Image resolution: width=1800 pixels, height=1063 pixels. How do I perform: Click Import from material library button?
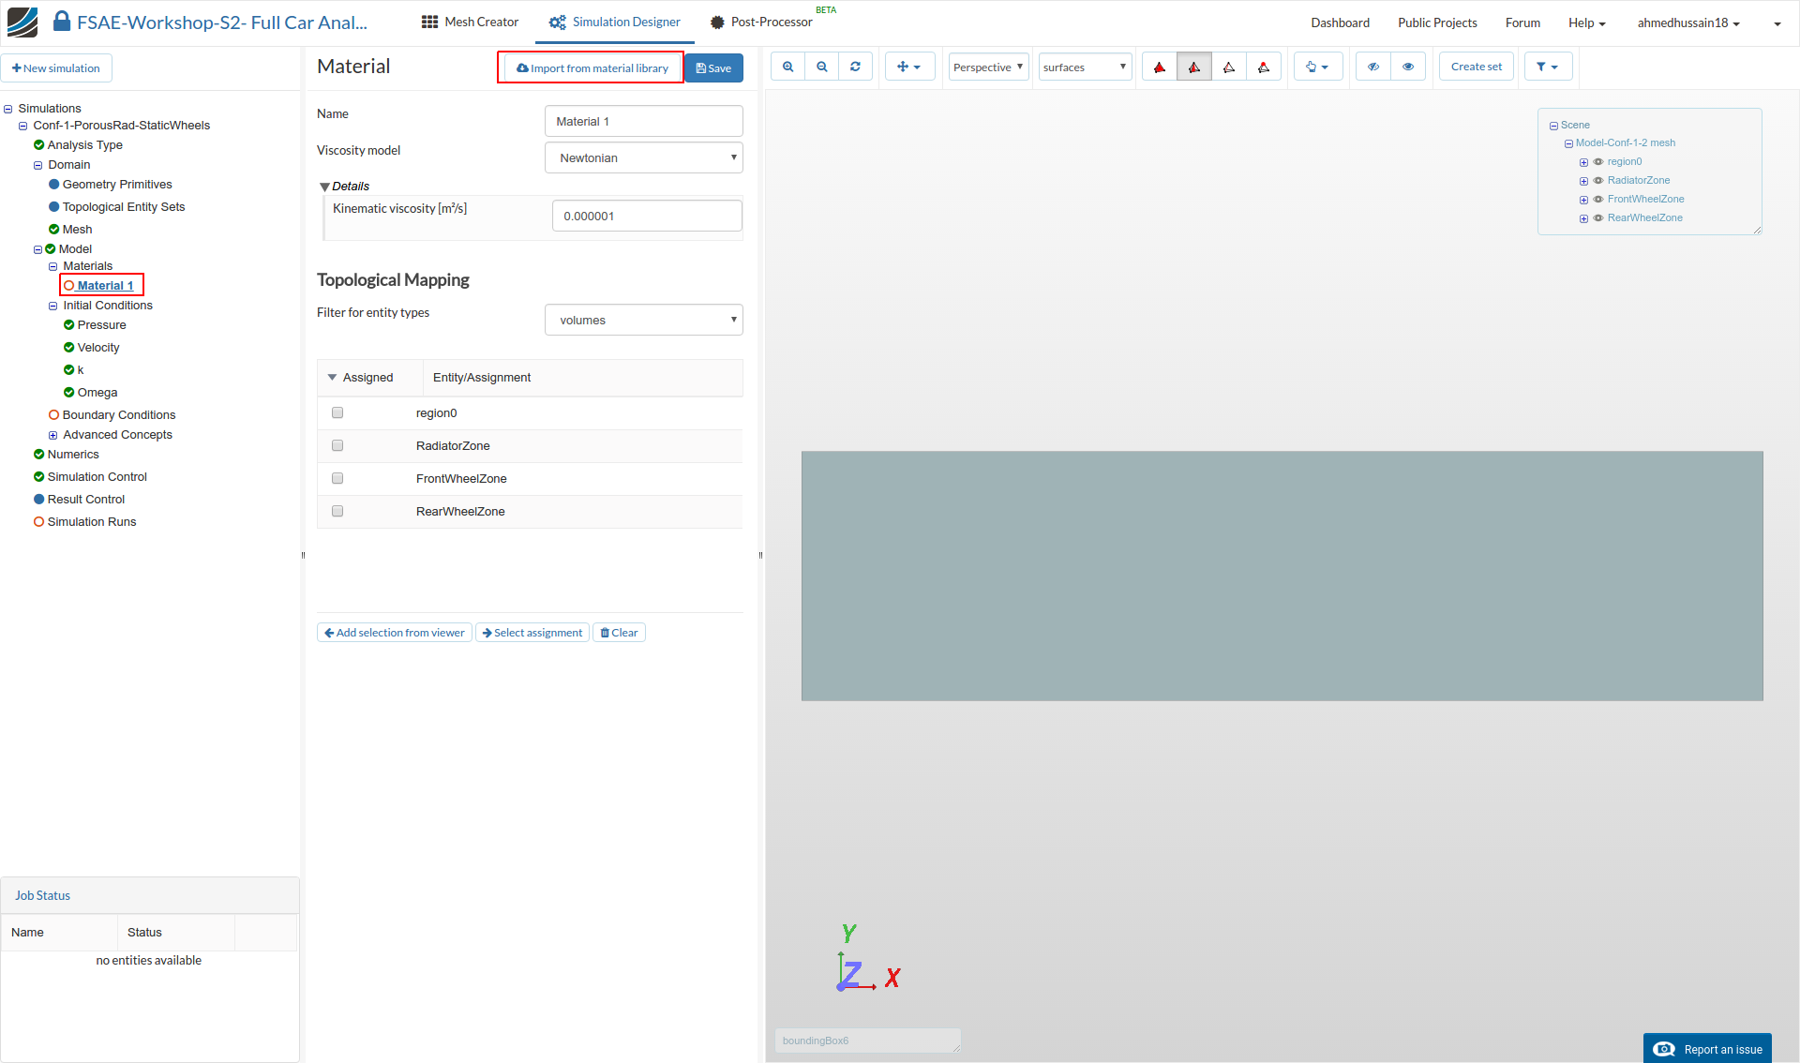pos(592,67)
